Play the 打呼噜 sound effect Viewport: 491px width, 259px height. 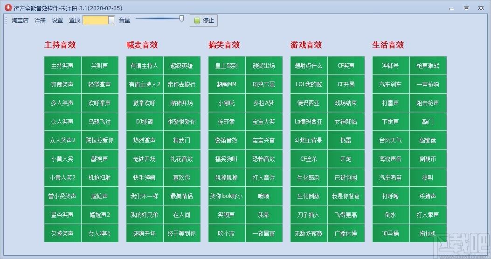click(391, 196)
